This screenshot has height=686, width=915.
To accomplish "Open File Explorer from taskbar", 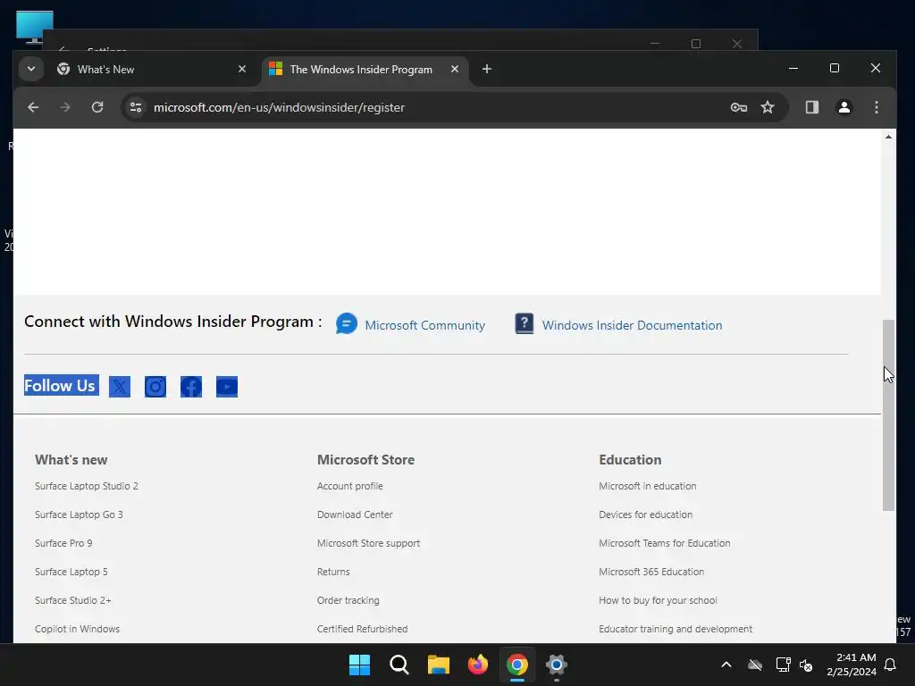I will (438, 665).
